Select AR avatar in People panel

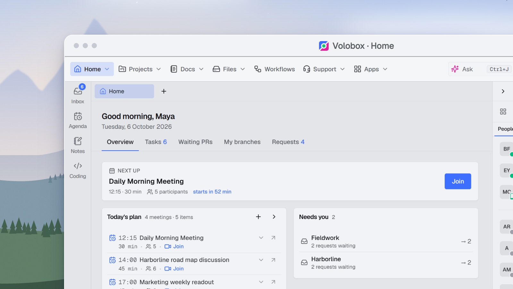(507, 227)
